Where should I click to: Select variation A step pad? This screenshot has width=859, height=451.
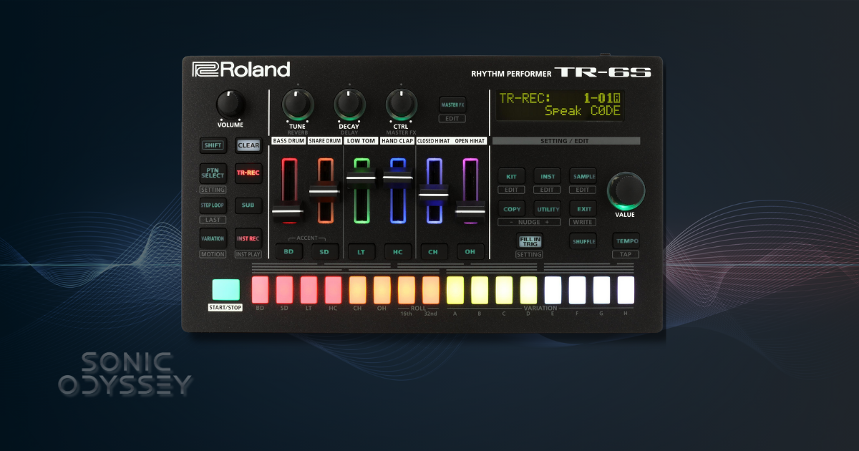click(x=455, y=290)
